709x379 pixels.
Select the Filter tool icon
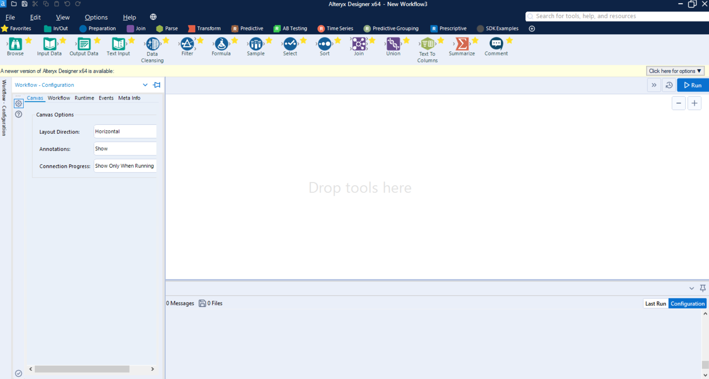tap(187, 44)
